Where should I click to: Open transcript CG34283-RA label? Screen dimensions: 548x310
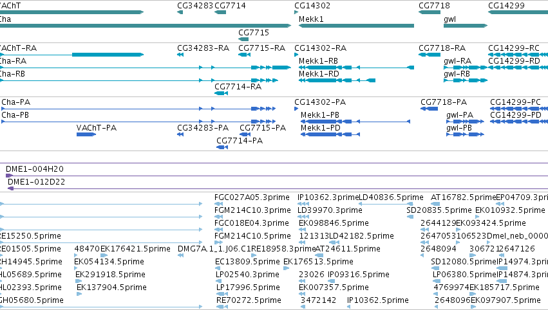click(203, 48)
